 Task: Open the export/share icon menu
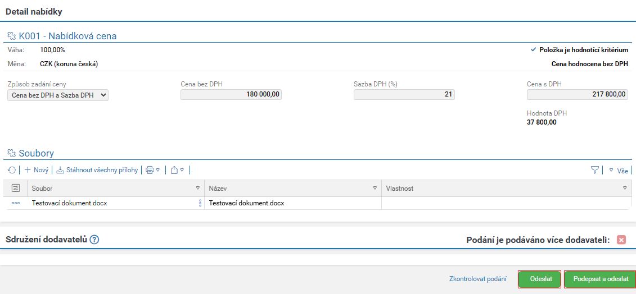click(x=177, y=170)
